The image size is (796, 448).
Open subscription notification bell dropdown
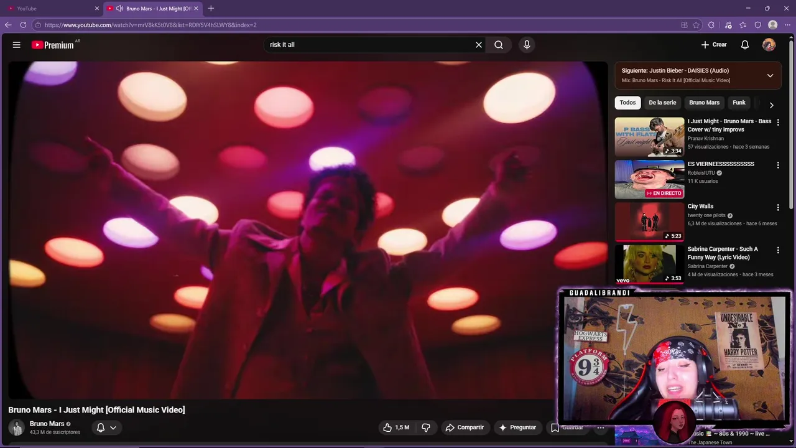(106, 427)
